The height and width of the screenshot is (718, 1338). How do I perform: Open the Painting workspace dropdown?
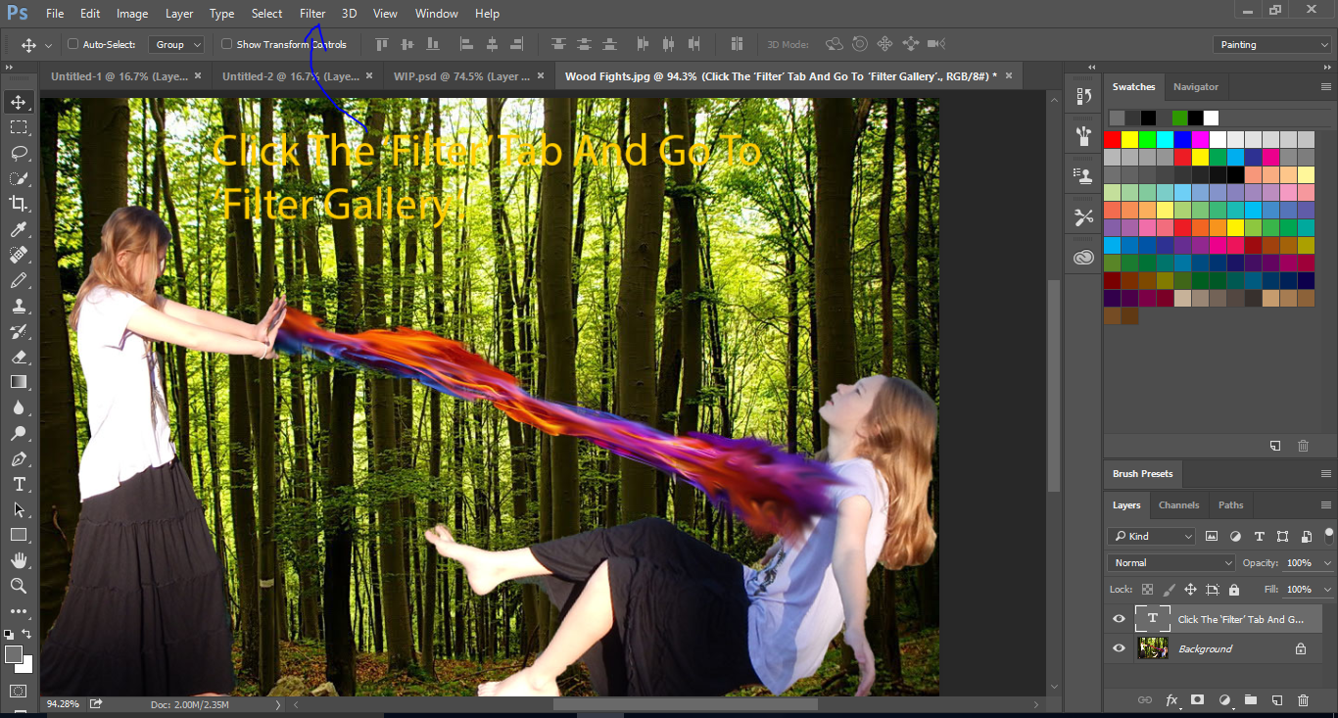(1271, 44)
